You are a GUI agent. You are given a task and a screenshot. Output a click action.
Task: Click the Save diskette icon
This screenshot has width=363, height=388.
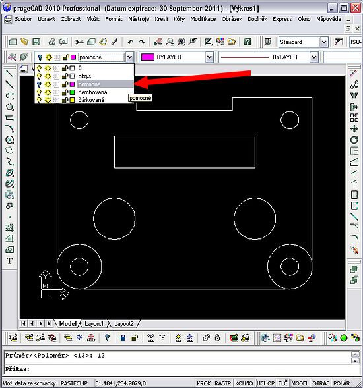[x=36, y=42]
